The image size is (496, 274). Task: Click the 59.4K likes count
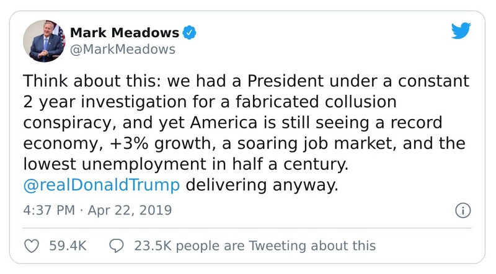pos(66,246)
